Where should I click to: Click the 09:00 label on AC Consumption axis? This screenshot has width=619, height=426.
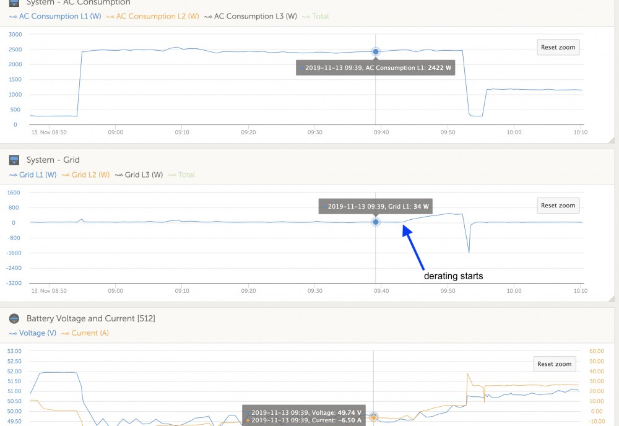116,133
